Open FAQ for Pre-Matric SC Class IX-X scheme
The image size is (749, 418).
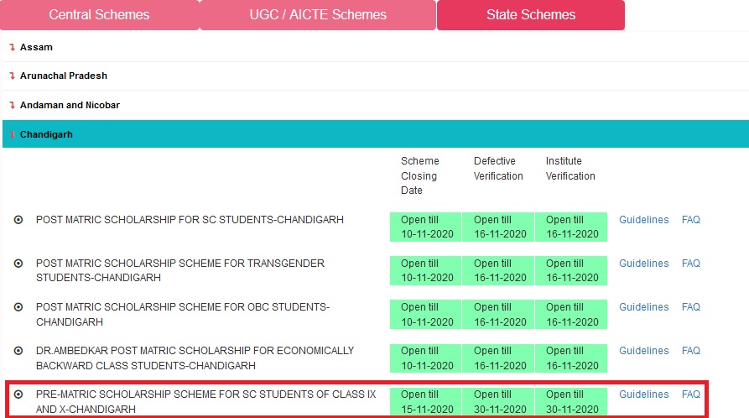[690, 394]
